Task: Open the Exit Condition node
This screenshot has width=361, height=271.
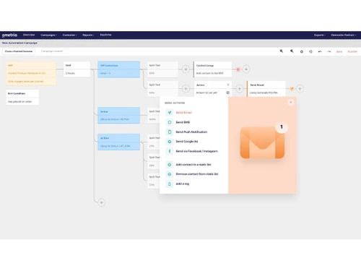Action: (x=22, y=98)
